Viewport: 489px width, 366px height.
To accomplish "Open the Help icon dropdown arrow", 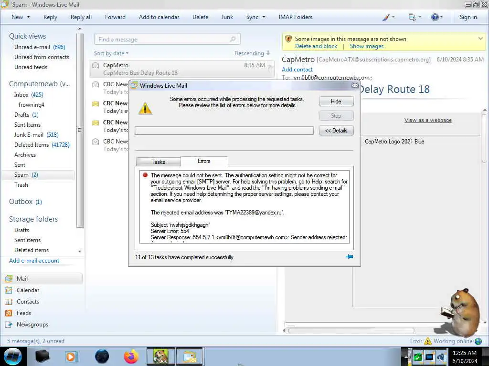I will pyautogui.click(x=441, y=17).
